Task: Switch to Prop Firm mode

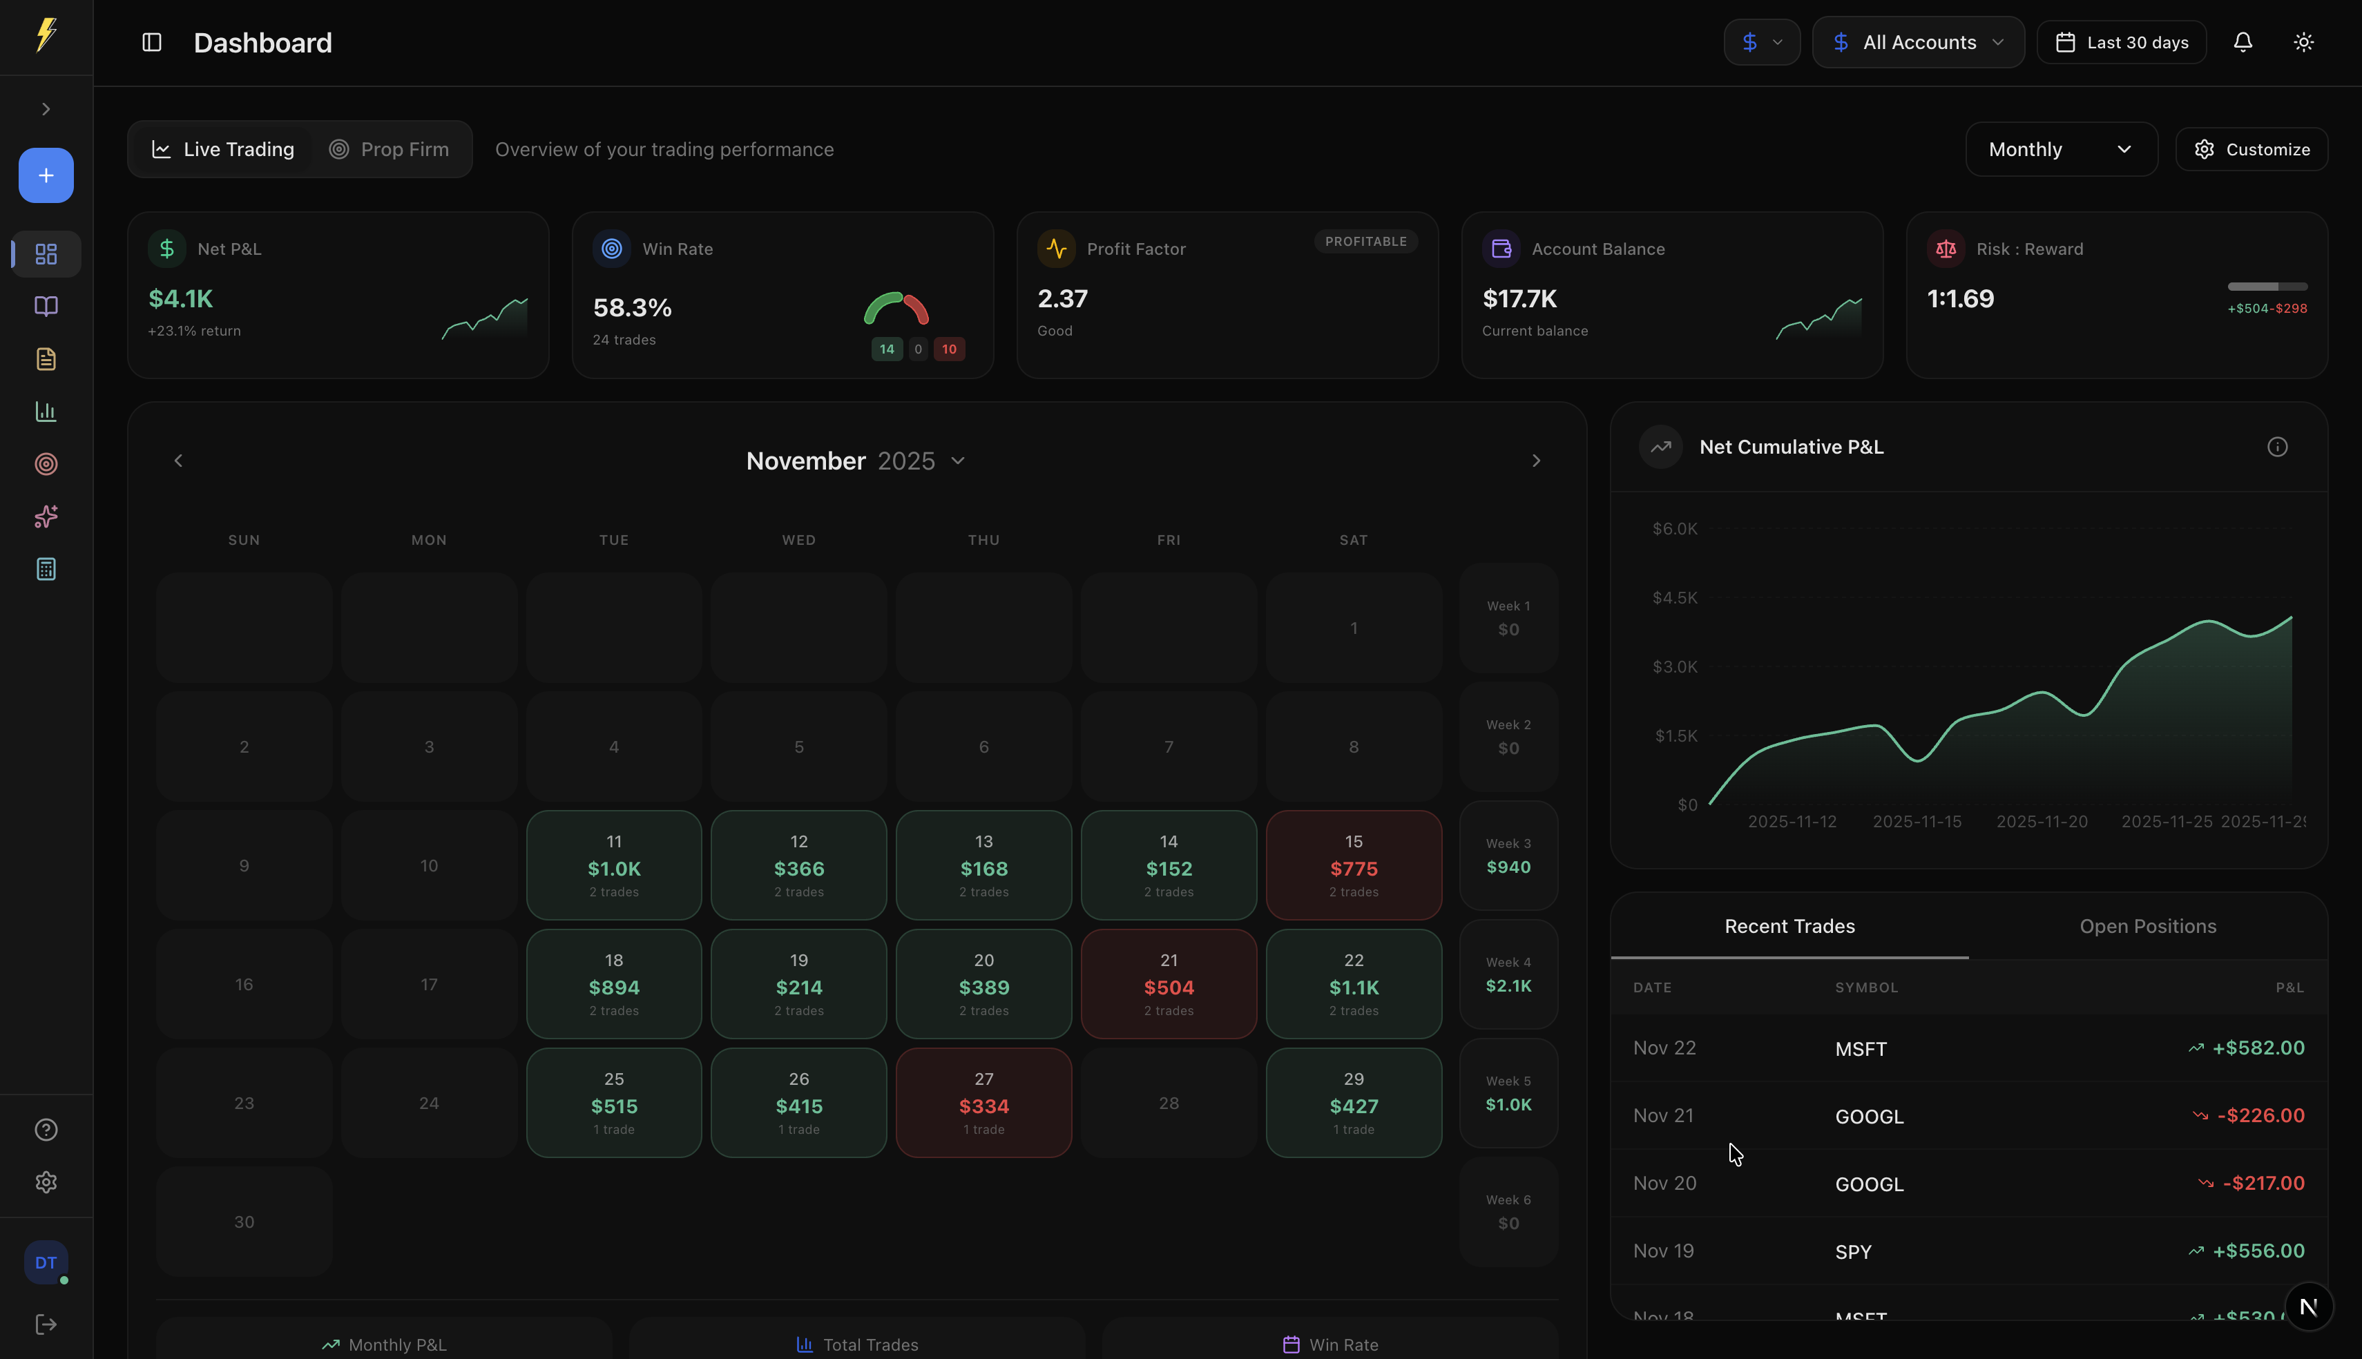Action: tap(389, 149)
